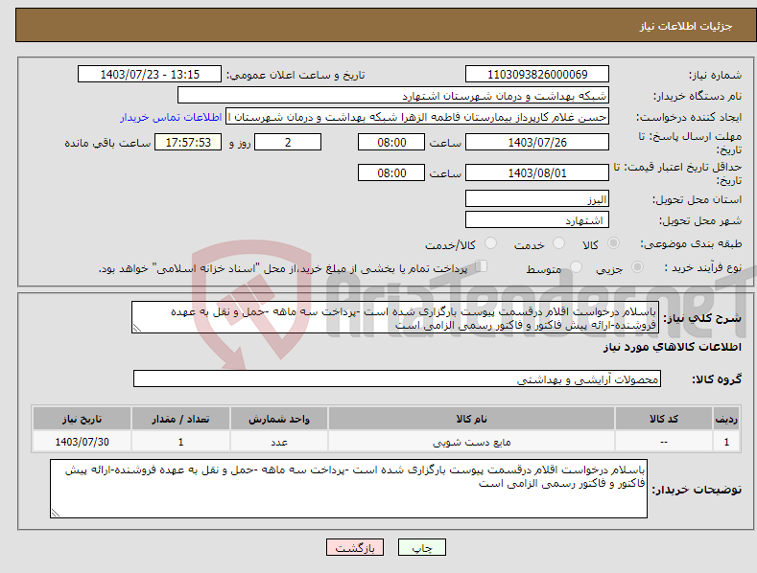Screen dimensions: 757x573
Task: Click the resize handle of general description box
Action: [137, 328]
